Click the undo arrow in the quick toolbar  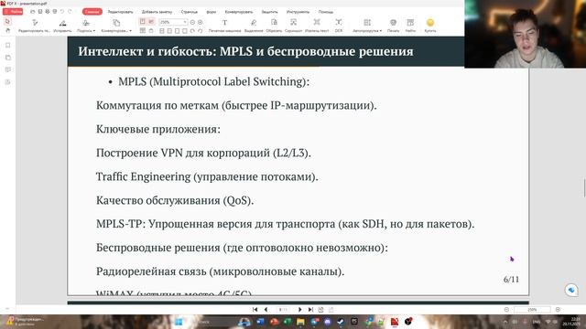point(62,12)
